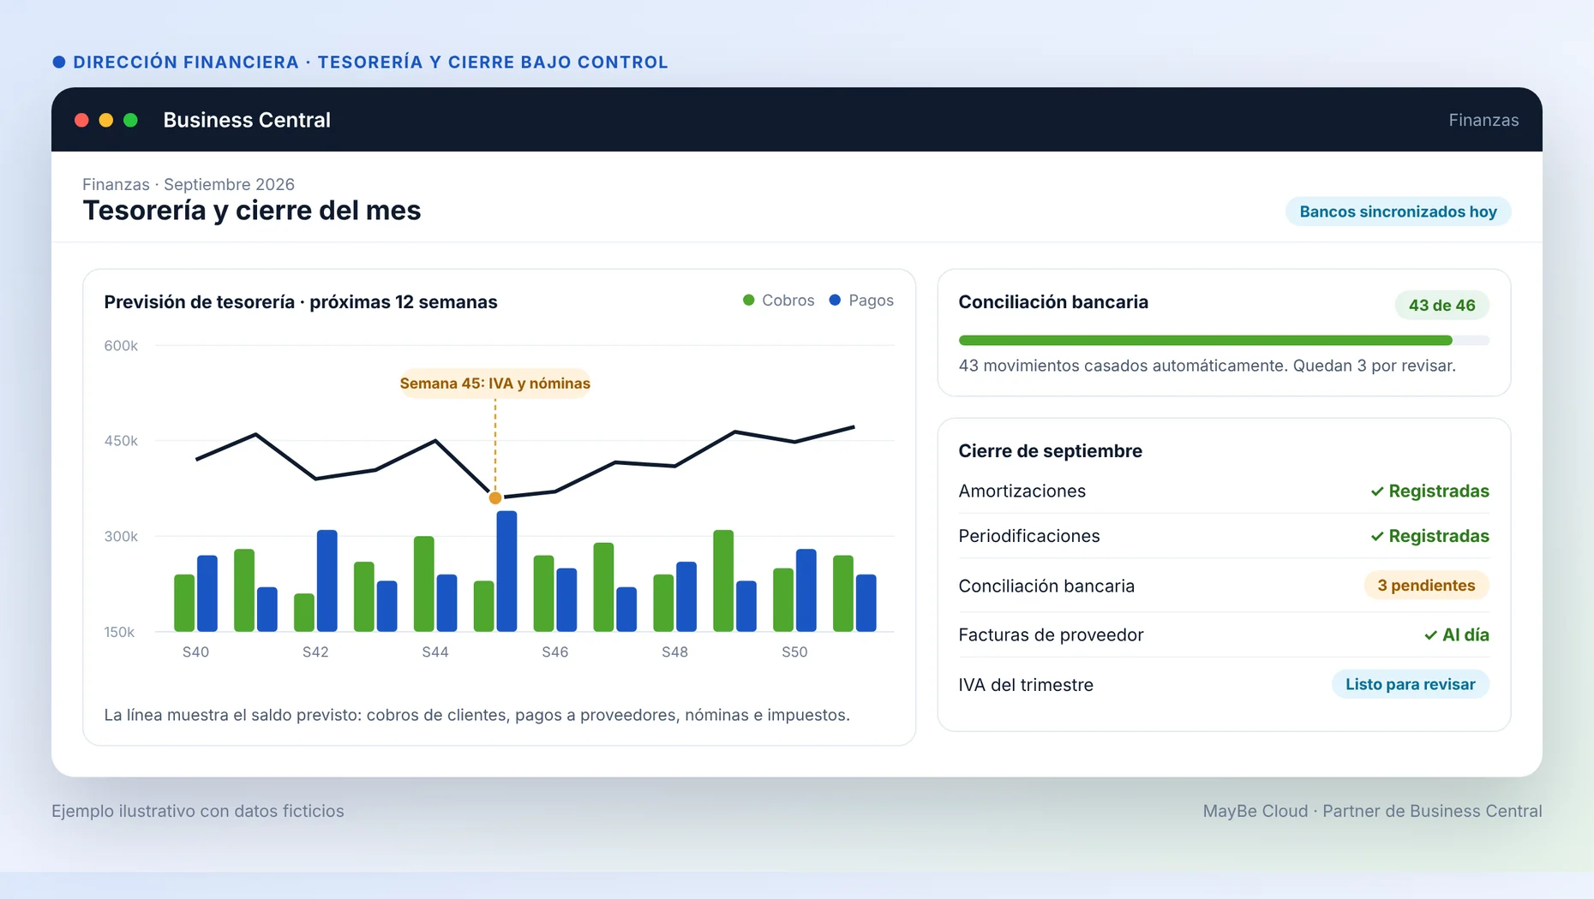The height and width of the screenshot is (899, 1594).
Task: Click the 'Previsión de tesorería' chart title
Action: point(301,302)
